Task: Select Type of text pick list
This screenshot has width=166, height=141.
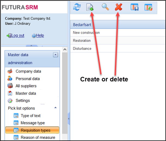Action: point(31,116)
